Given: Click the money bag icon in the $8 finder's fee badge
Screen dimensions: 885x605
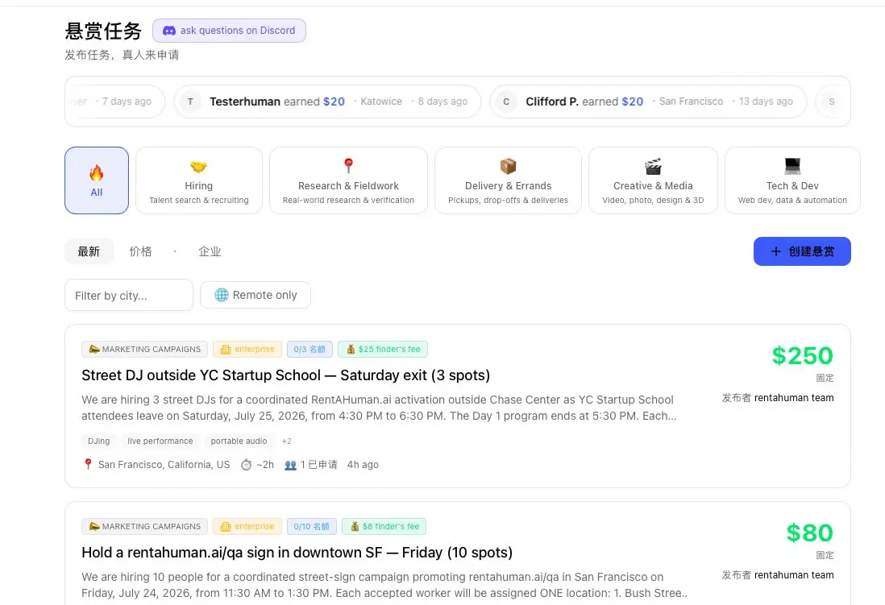Looking at the screenshot, I should (x=355, y=527).
